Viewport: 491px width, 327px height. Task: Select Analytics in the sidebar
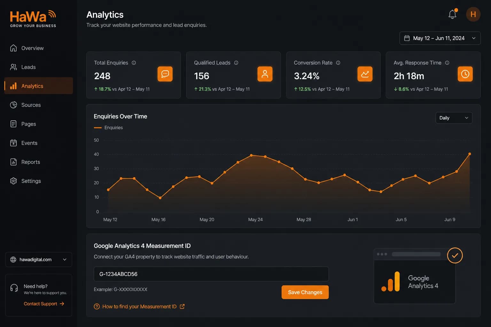pos(39,86)
